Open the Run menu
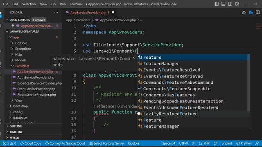 coord(63,4)
